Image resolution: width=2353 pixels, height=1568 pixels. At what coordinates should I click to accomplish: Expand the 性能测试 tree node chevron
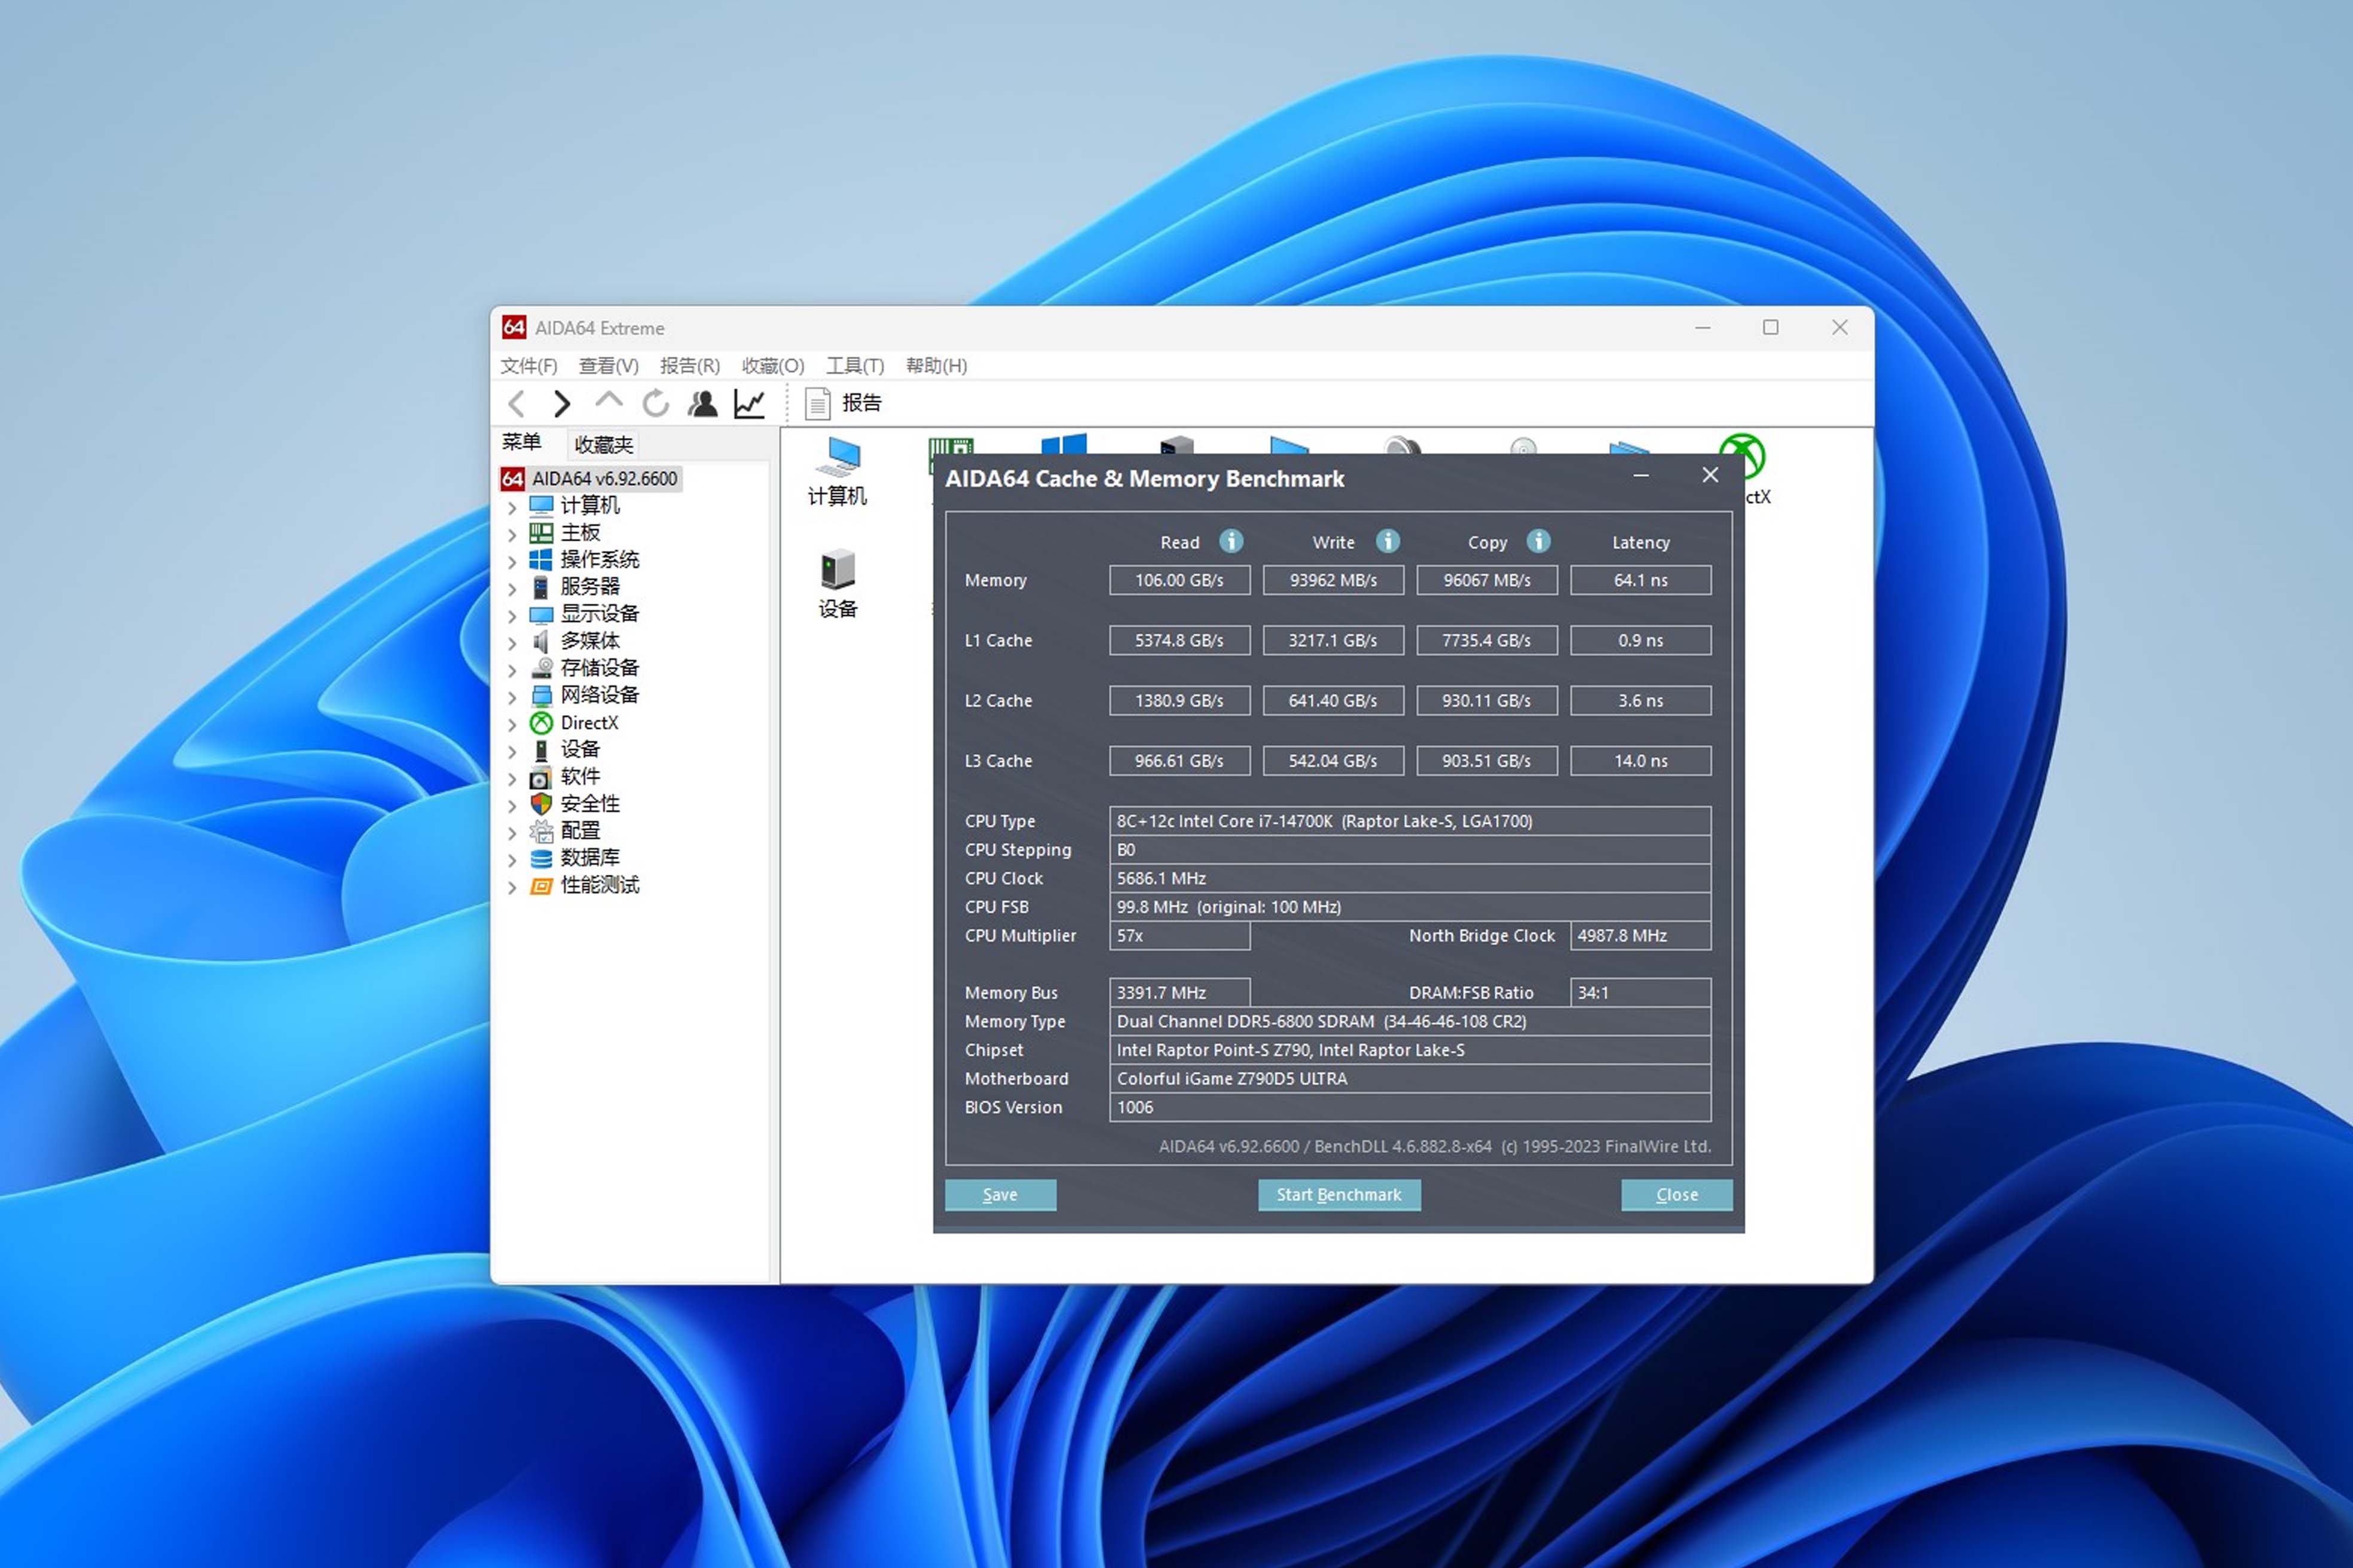coord(512,887)
